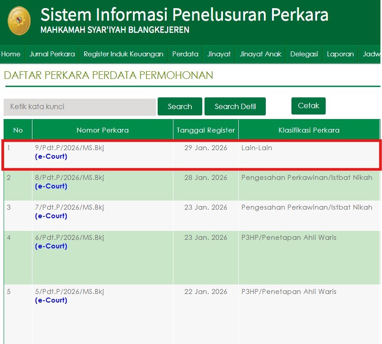Open the Home menu item

pyautogui.click(x=11, y=54)
